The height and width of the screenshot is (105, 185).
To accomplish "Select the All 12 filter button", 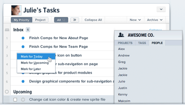I will coord(61,20).
